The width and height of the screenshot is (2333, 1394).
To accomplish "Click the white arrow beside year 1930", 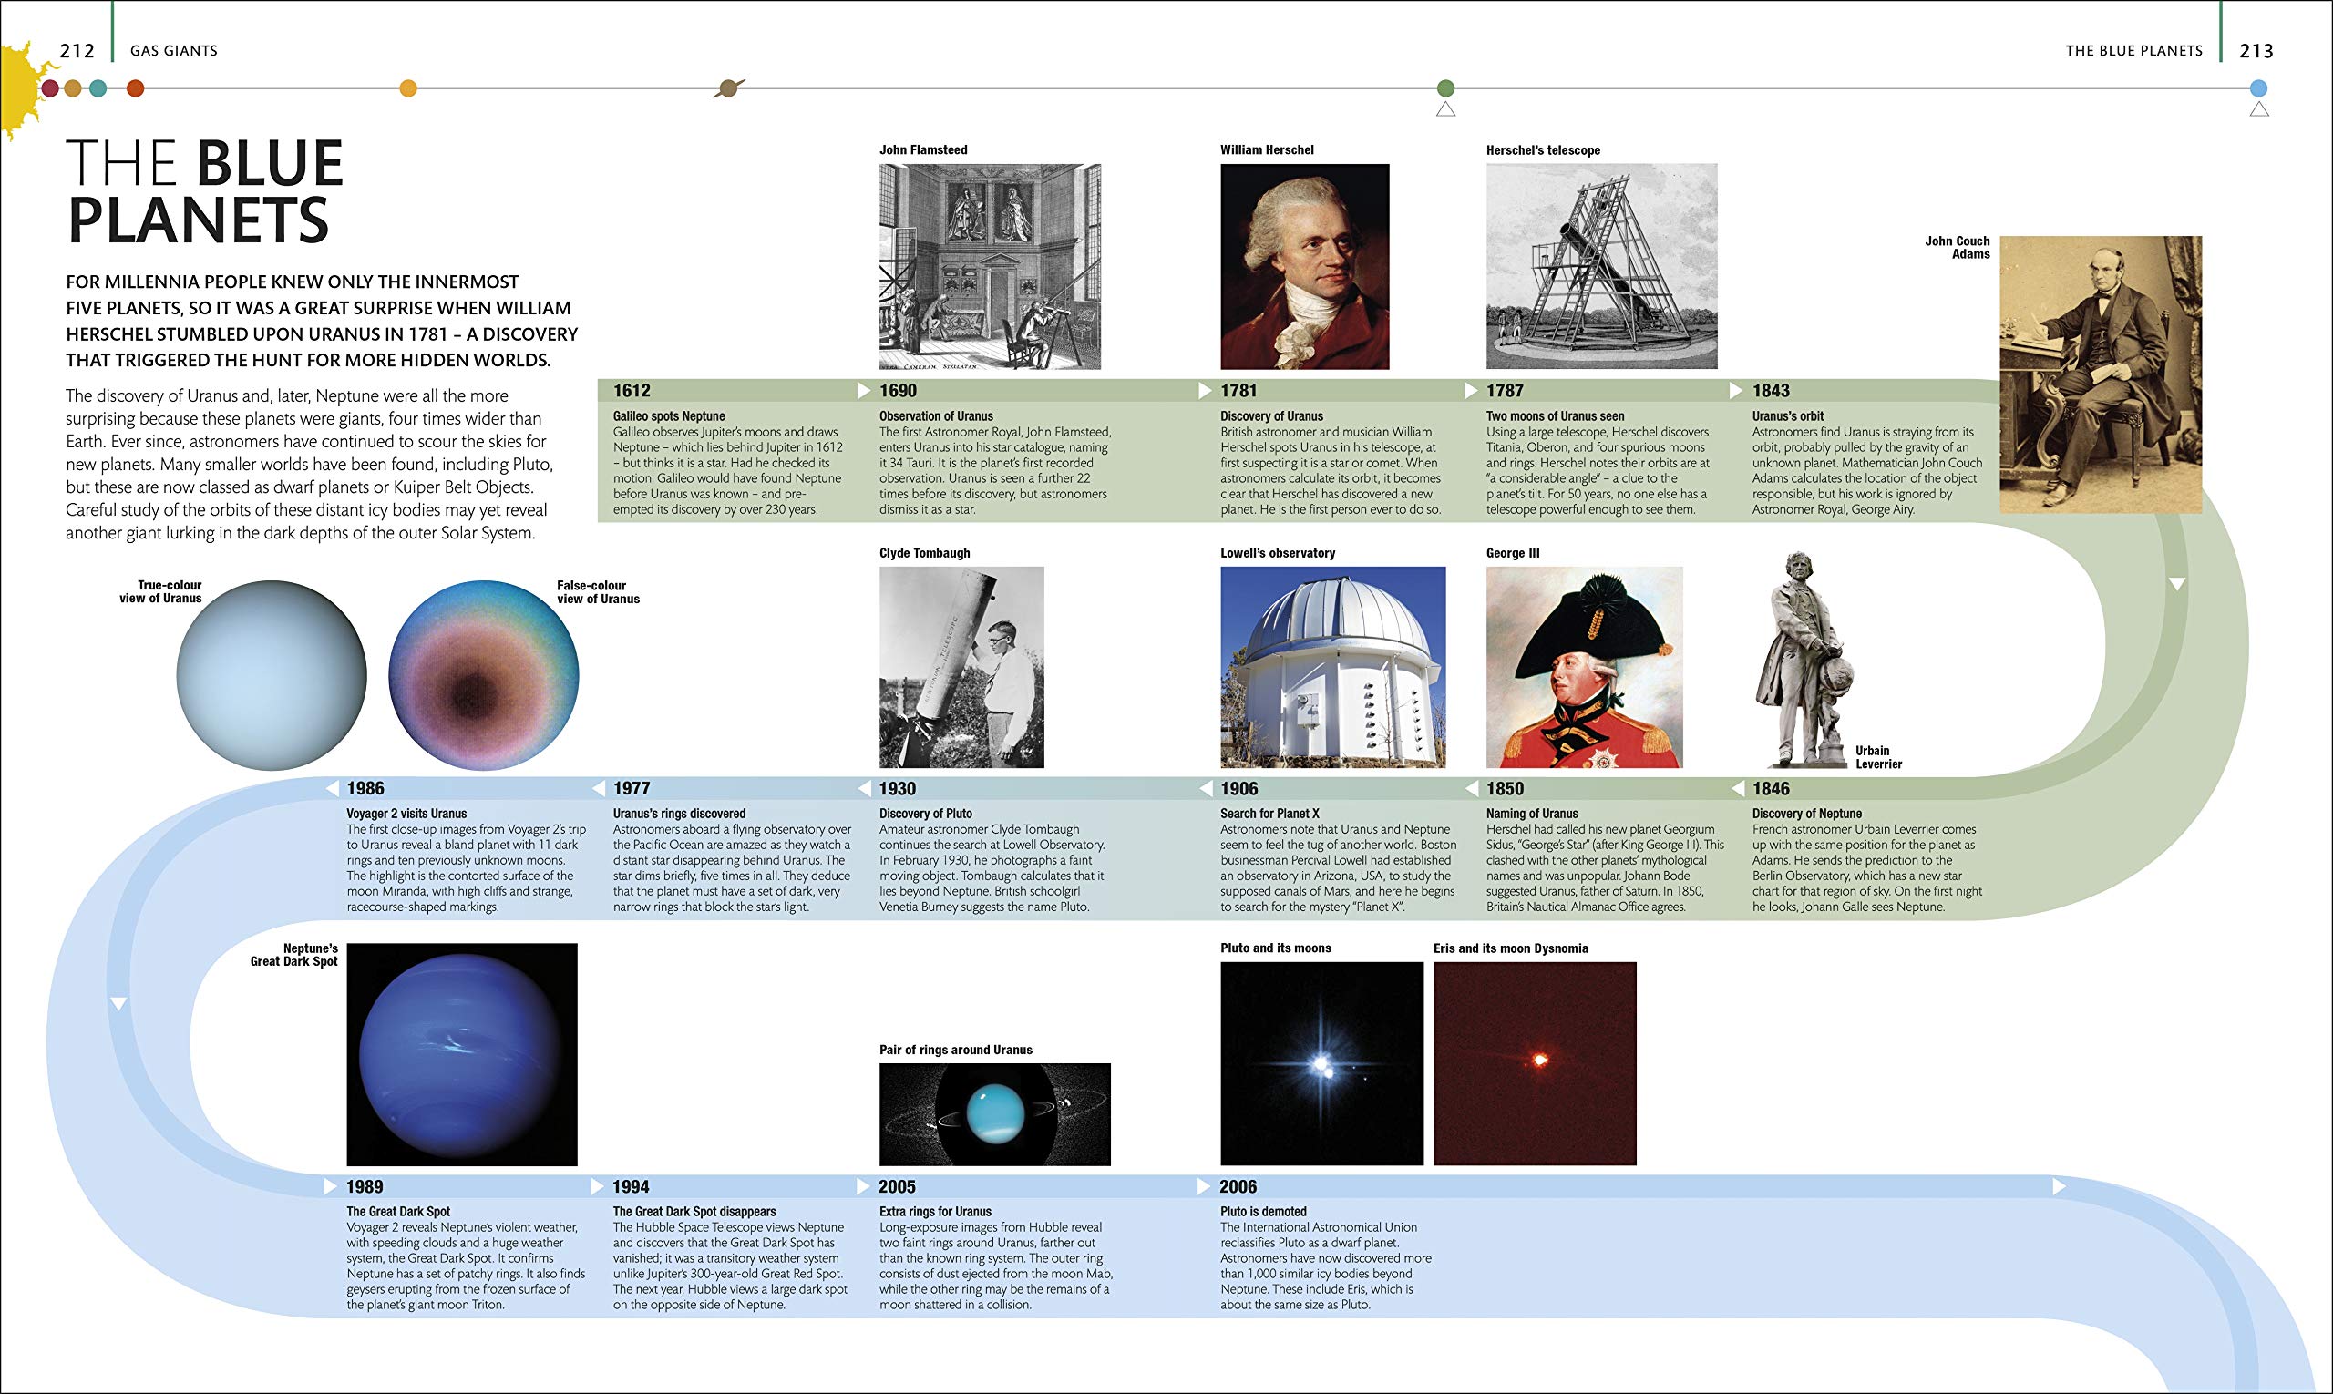I will (865, 788).
